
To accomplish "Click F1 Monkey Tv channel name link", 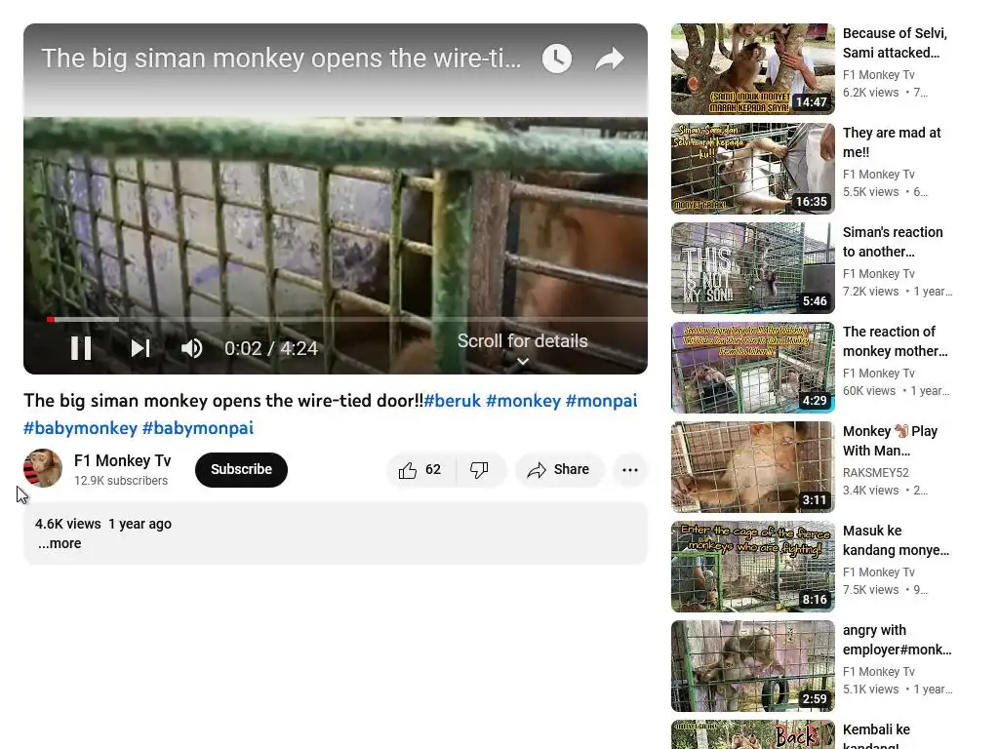I will click(x=122, y=460).
